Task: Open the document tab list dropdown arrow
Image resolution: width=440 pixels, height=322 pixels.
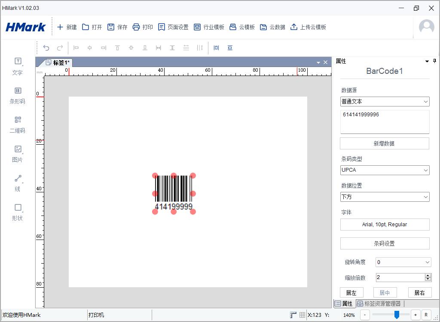Action: pyautogui.click(x=318, y=63)
